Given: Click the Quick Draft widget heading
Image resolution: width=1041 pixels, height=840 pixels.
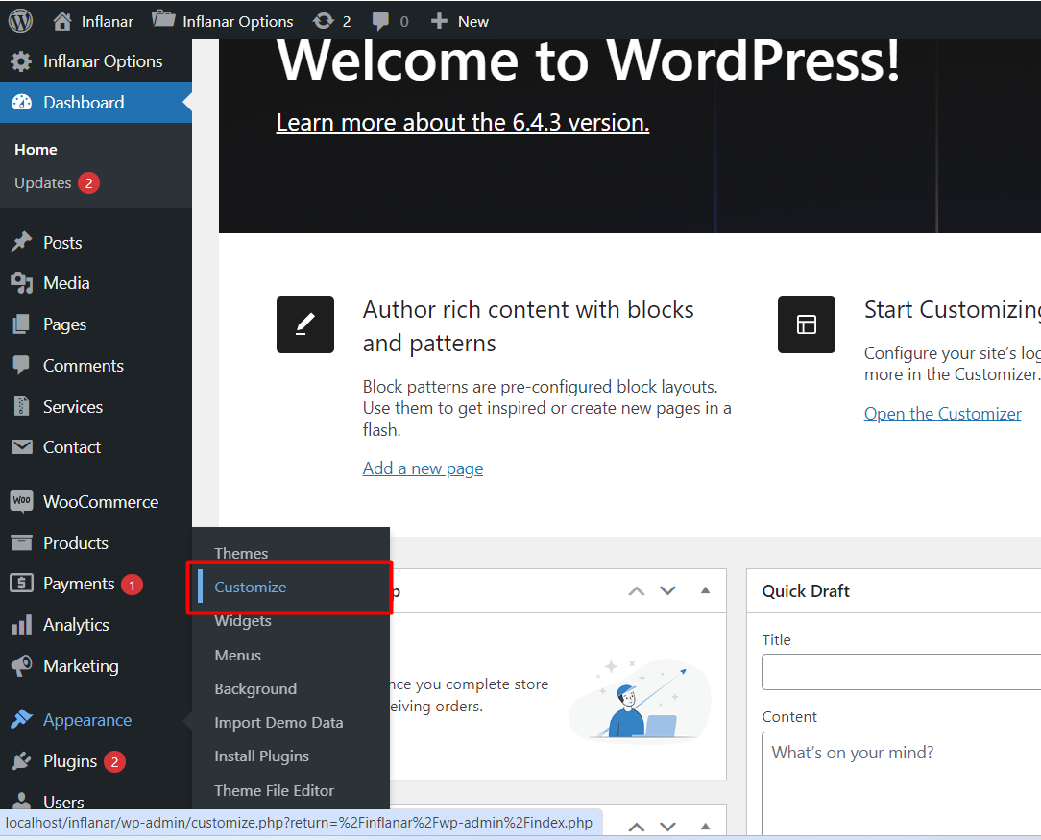Looking at the screenshot, I should point(806,591).
